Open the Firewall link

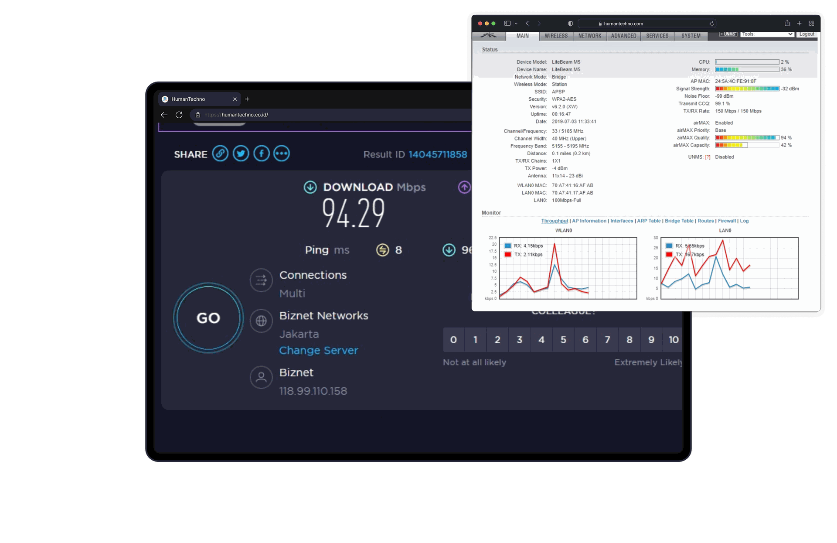pyautogui.click(x=727, y=221)
